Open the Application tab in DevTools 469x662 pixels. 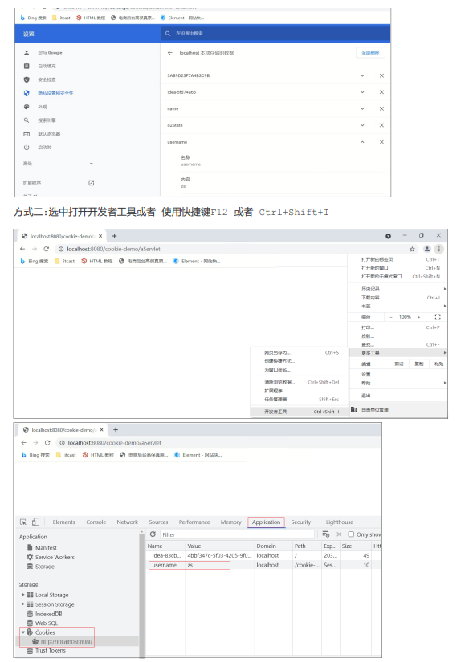[266, 522]
